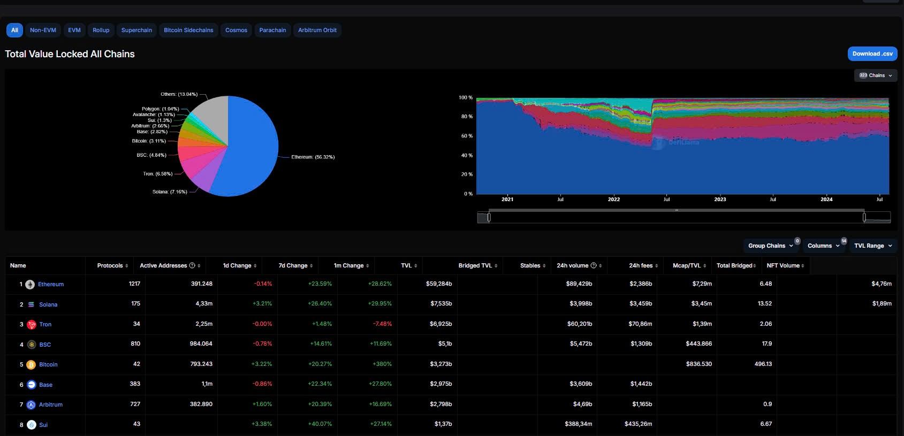904x436 pixels.
Task: Switch to the Parachain tab
Action: point(272,30)
